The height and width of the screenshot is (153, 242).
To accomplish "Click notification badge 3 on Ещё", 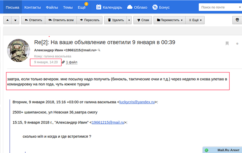I will [86, 4].
